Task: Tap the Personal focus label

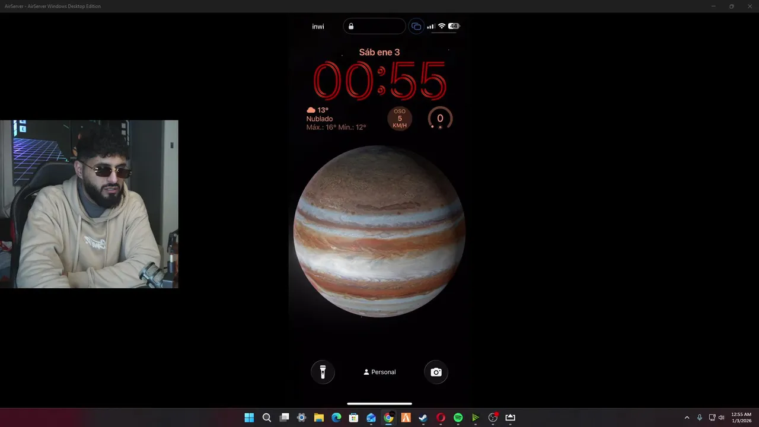Action: coord(379,372)
